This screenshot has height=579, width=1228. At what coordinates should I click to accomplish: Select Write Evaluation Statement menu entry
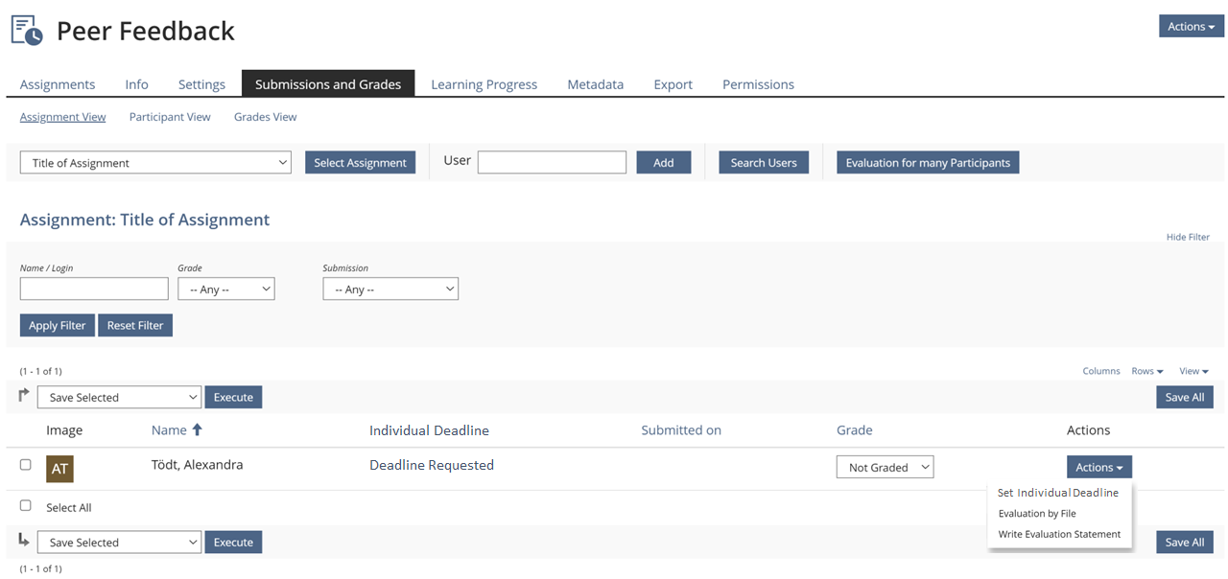(x=1059, y=534)
